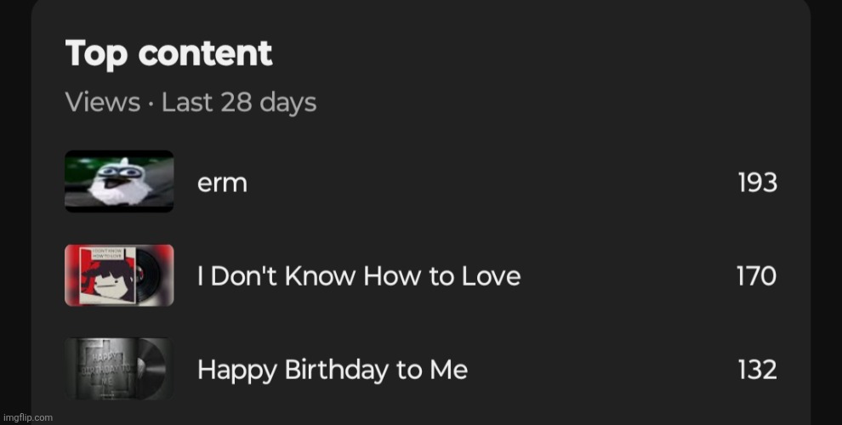The height and width of the screenshot is (425, 842).
Task: Click the 132 views count
Action: point(757,370)
